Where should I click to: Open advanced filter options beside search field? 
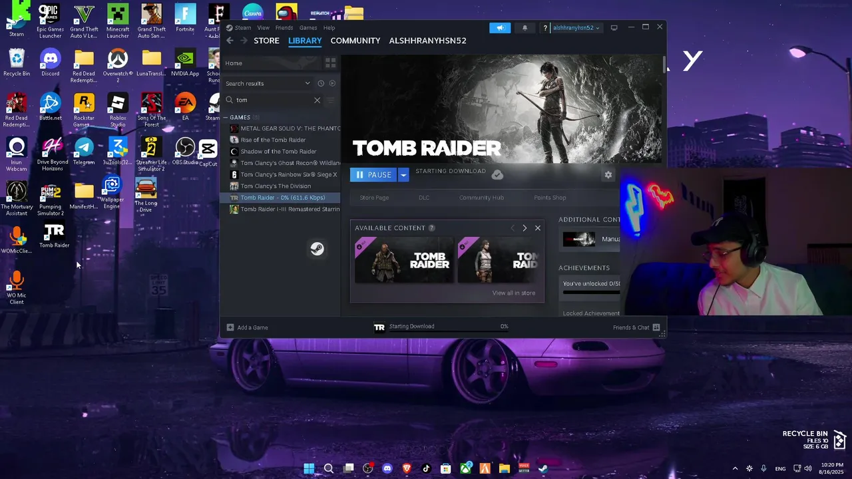point(330,100)
